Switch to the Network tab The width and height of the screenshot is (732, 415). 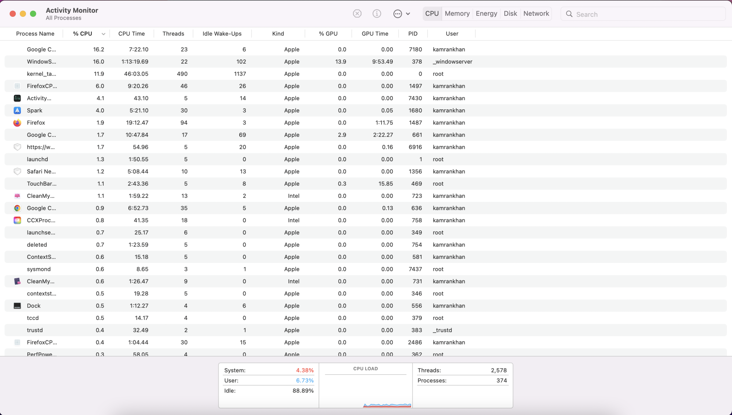click(536, 14)
